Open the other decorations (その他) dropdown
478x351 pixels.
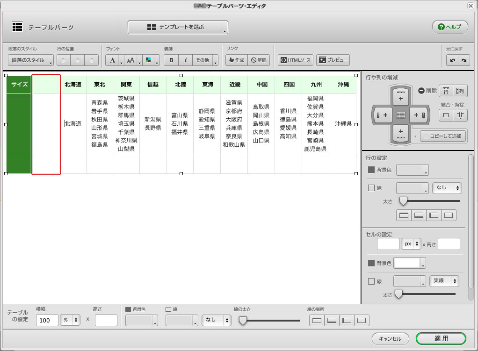click(x=205, y=60)
